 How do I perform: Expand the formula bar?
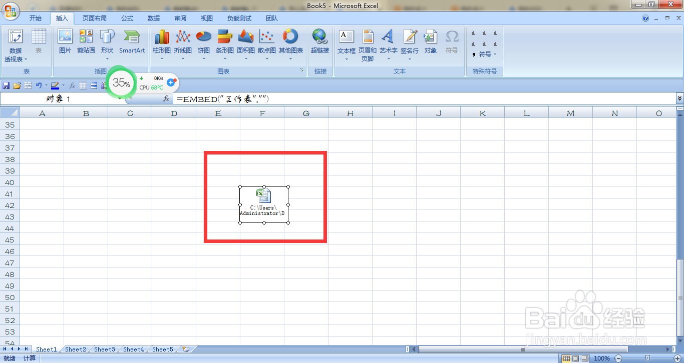pyautogui.click(x=679, y=98)
